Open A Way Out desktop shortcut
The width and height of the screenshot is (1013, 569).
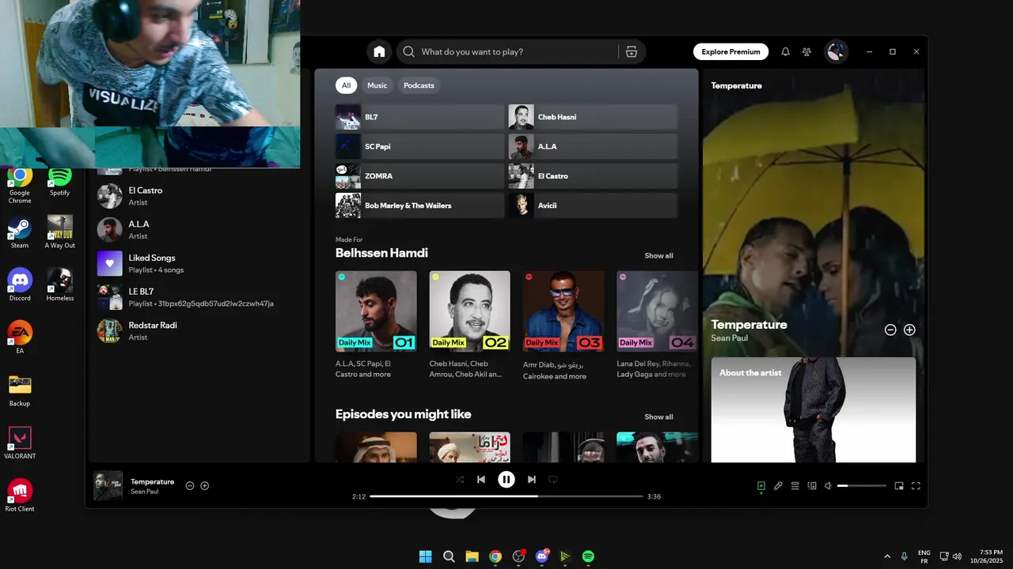coord(60,233)
